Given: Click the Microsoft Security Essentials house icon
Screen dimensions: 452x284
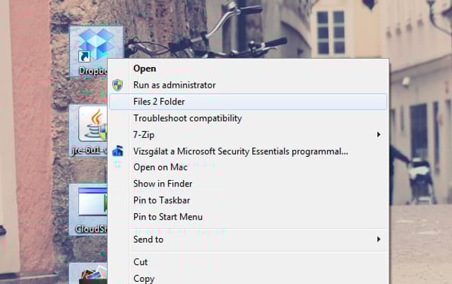Looking at the screenshot, I should [x=118, y=151].
